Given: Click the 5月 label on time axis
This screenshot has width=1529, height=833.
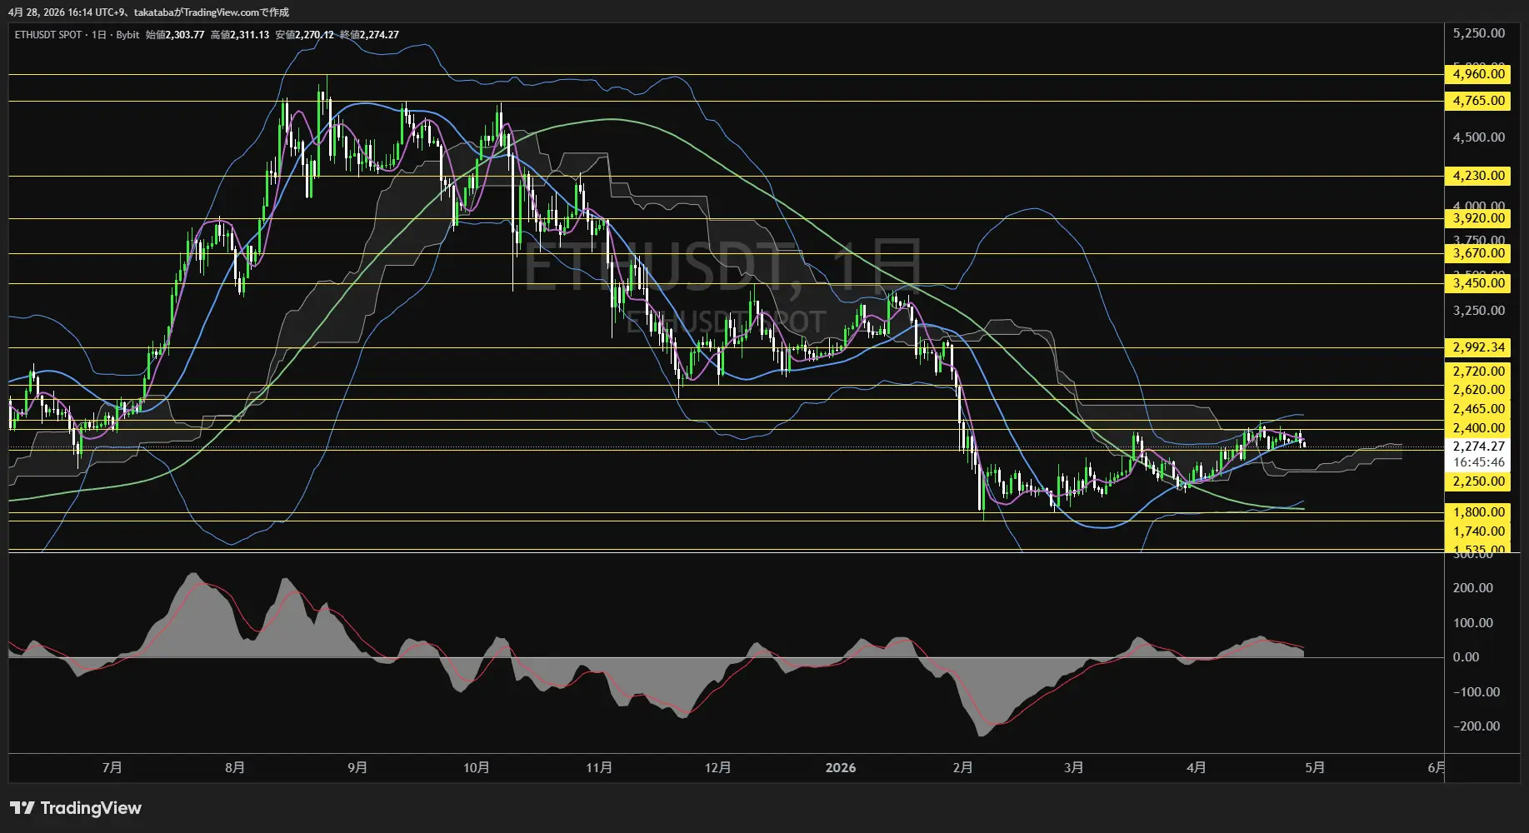Looking at the screenshot, I should (1314, 767).
